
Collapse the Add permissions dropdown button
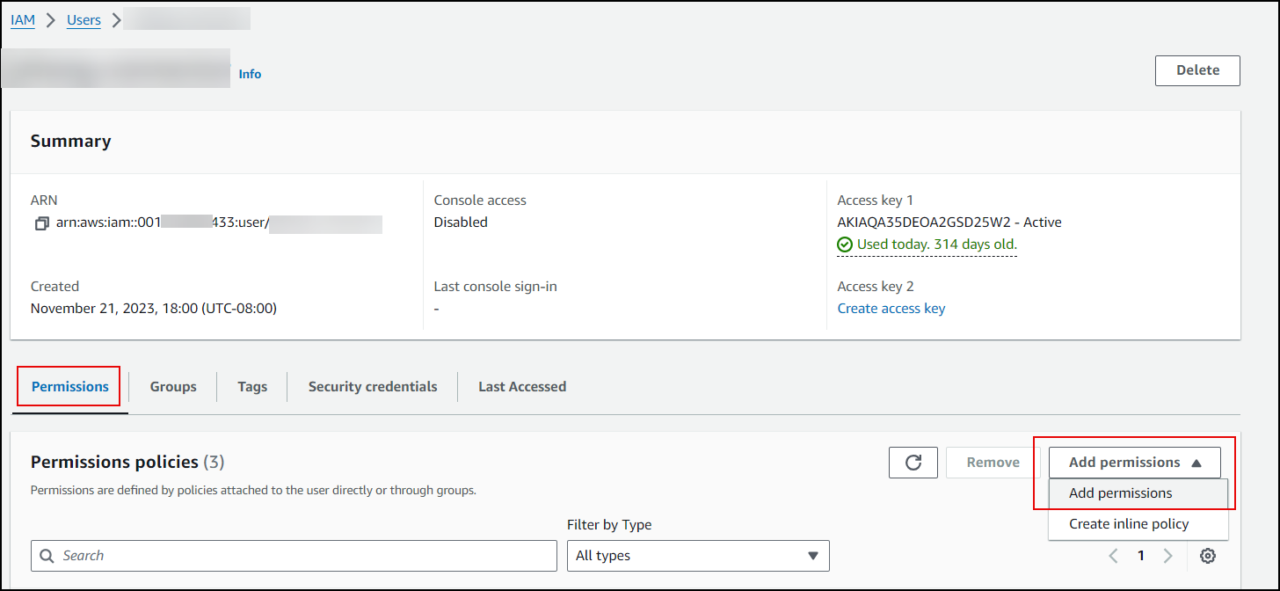tap(1134, 463)
